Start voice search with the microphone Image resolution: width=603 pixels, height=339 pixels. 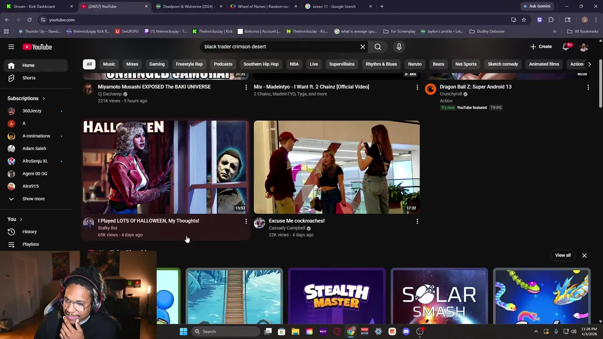tap(399, 47)
